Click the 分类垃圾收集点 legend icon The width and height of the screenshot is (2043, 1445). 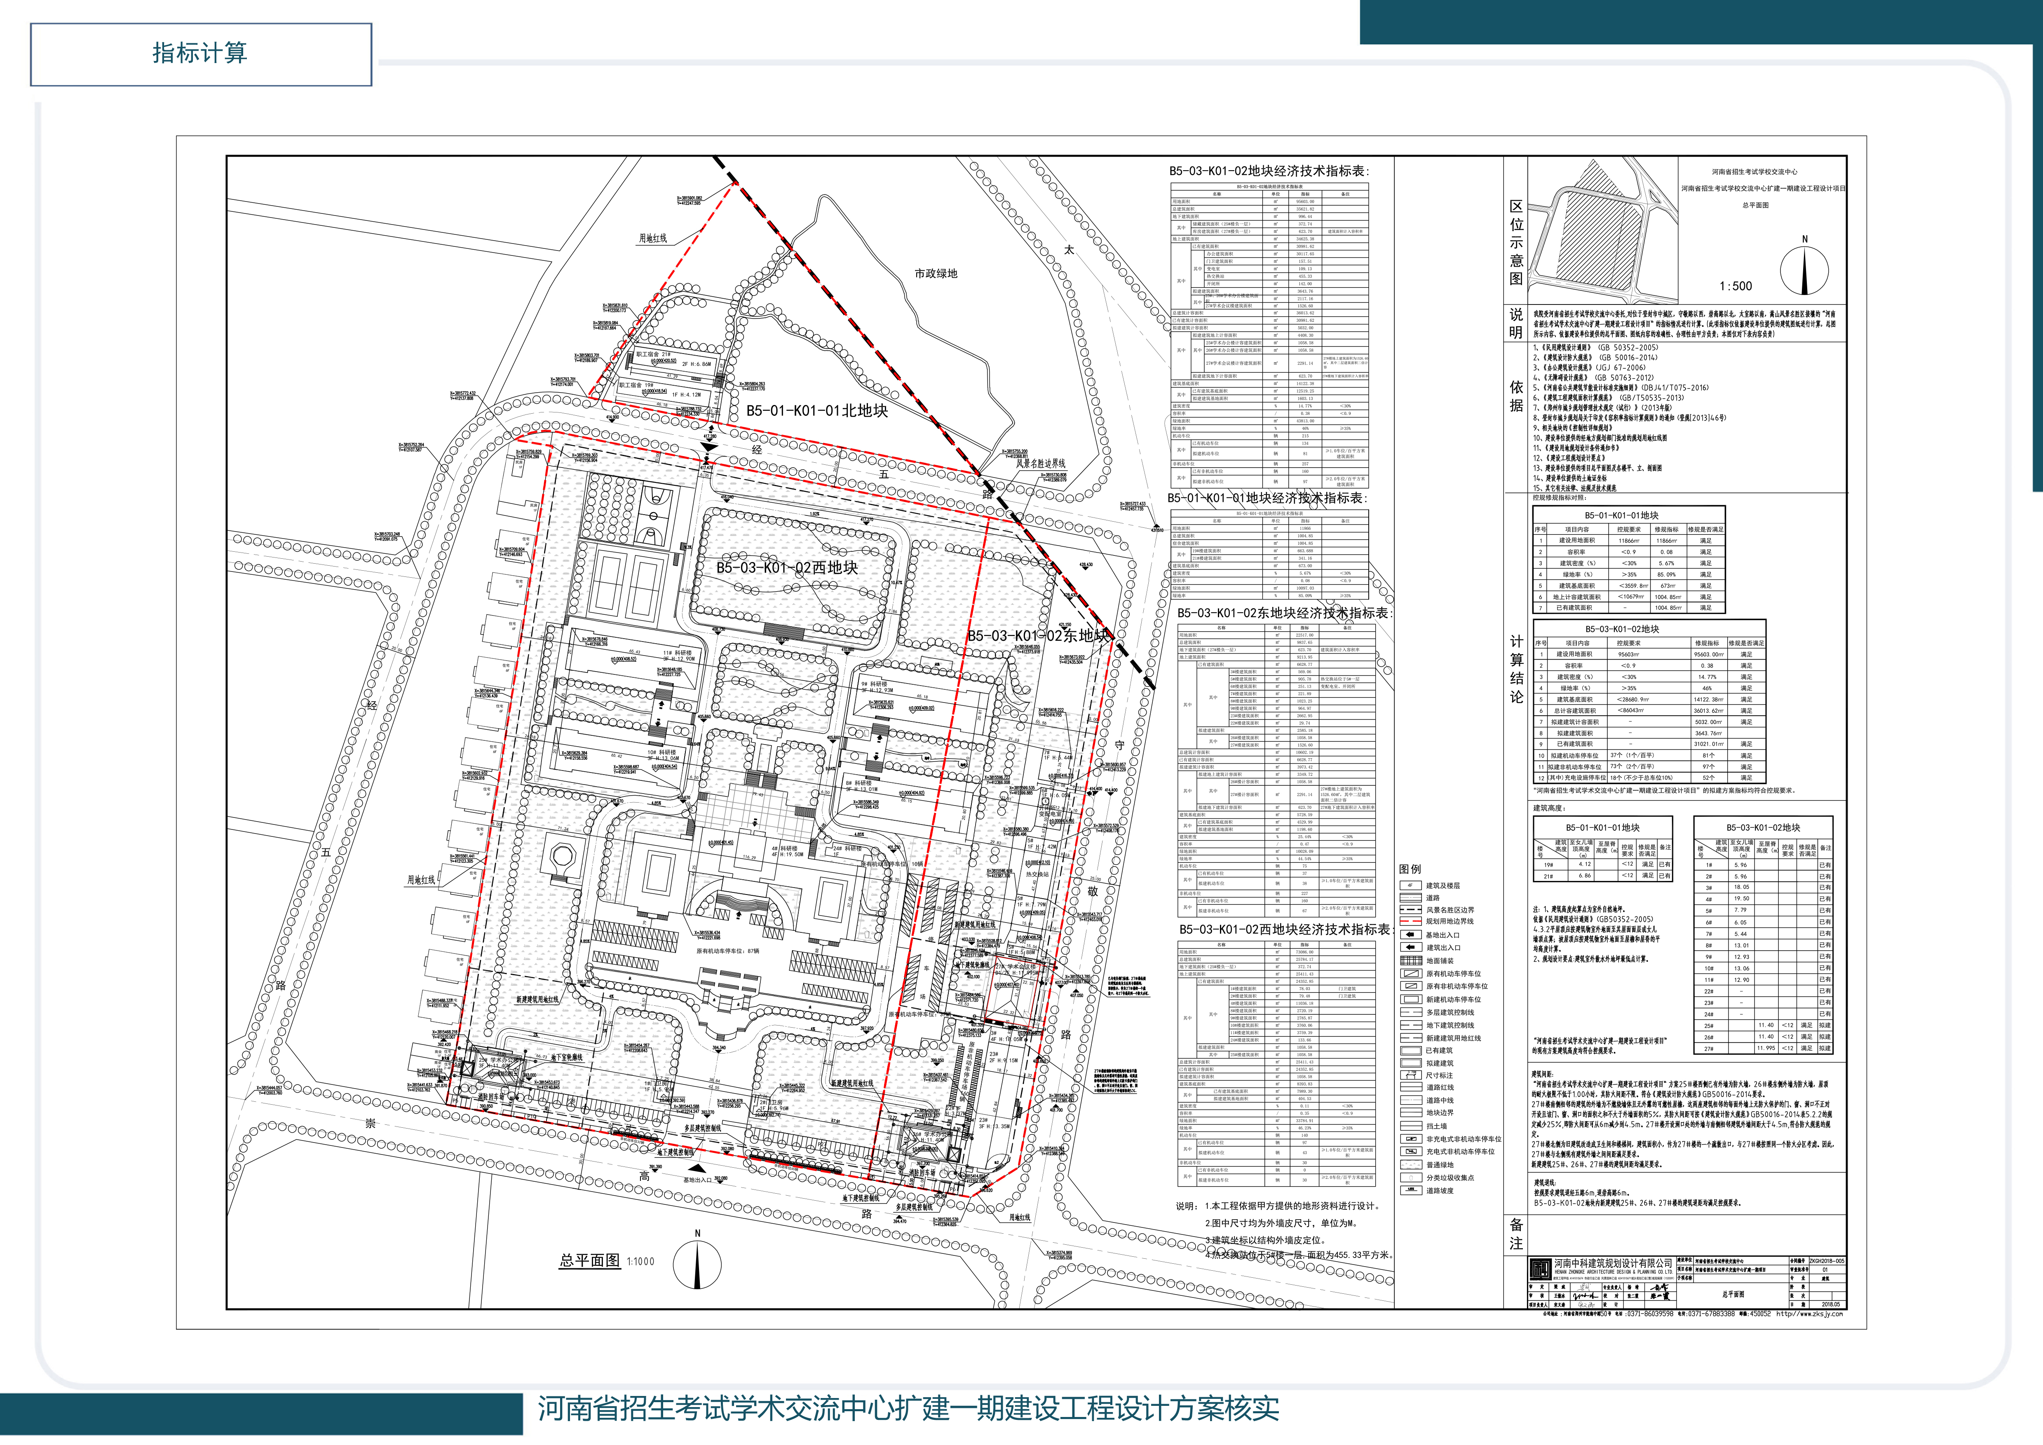[1410, 1178]
